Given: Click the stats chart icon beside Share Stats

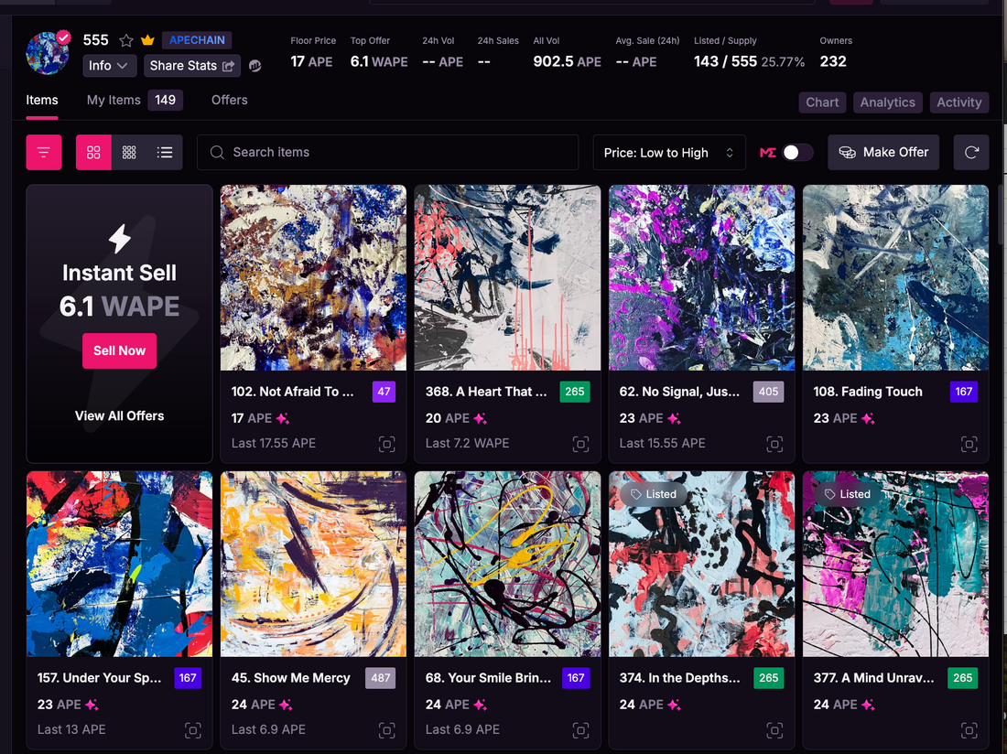Looking at the screenshot, I should tap(254, 66).
